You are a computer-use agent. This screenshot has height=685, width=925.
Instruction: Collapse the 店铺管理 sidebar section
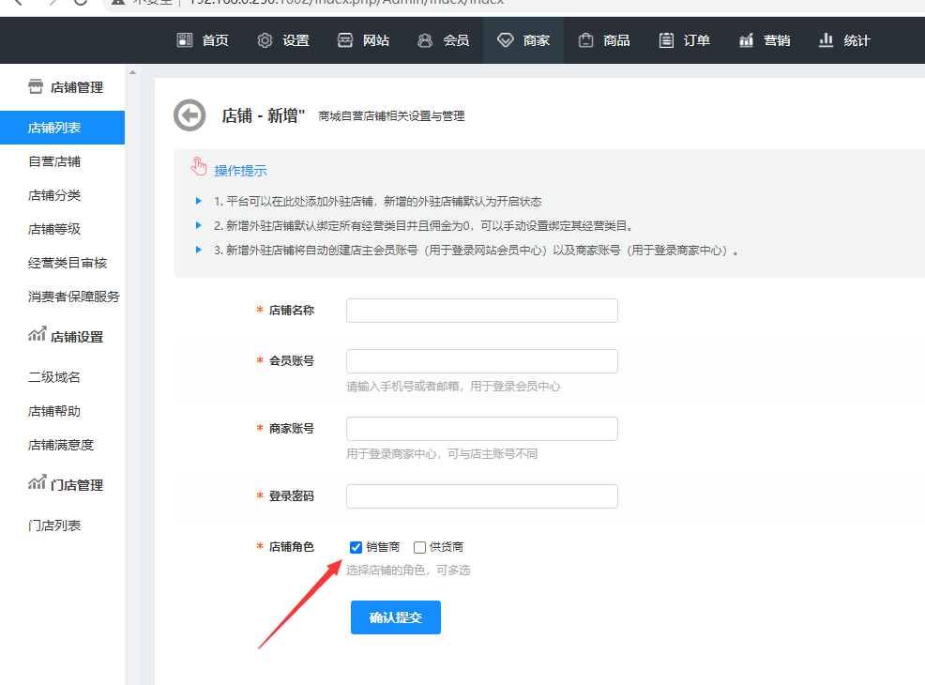65,87
